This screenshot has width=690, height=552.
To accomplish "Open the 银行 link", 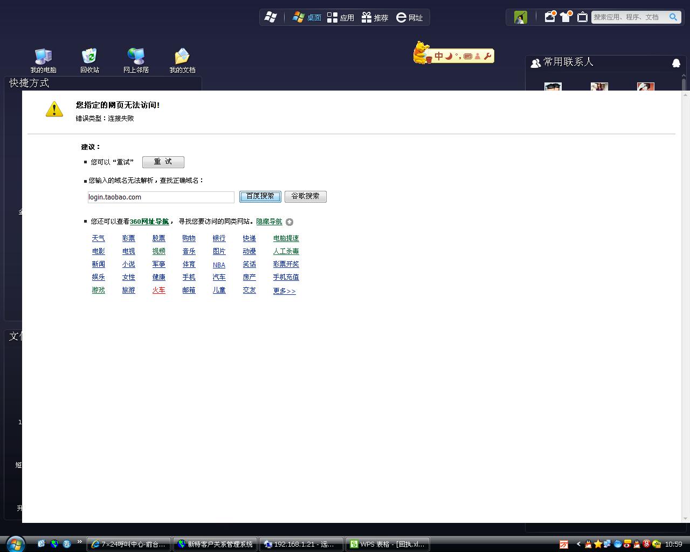I will [x=219, y=238].
